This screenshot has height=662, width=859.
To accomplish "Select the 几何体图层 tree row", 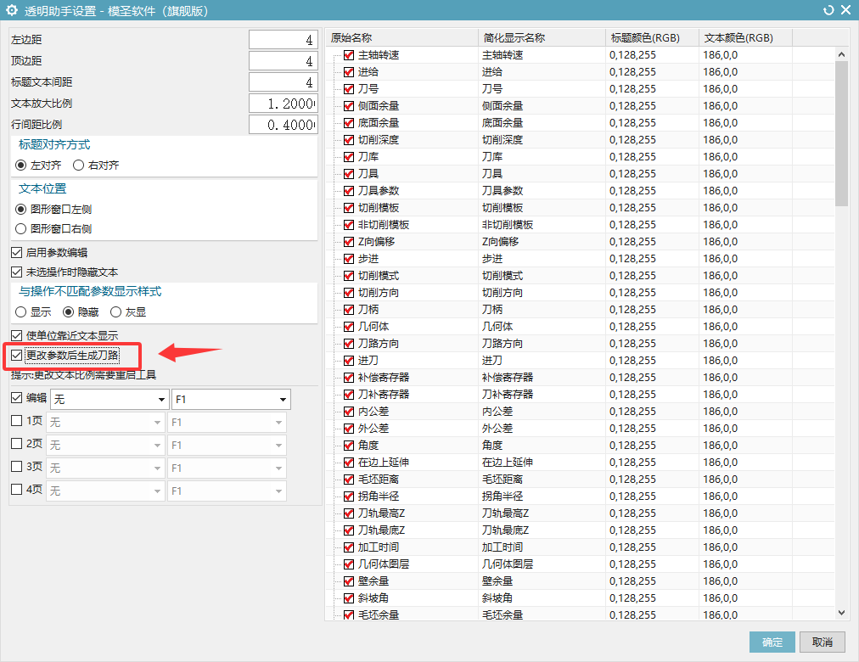I will [384, 564].
